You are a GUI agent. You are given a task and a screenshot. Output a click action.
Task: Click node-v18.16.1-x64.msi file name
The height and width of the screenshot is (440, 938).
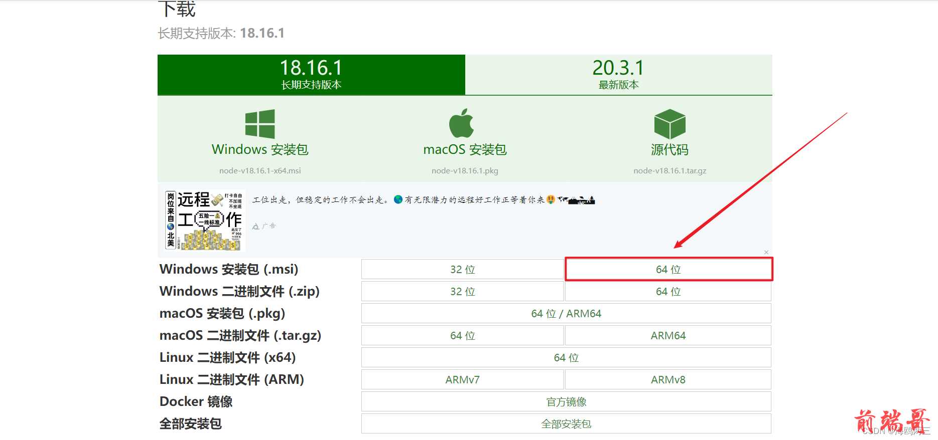[x=260, y=171]
